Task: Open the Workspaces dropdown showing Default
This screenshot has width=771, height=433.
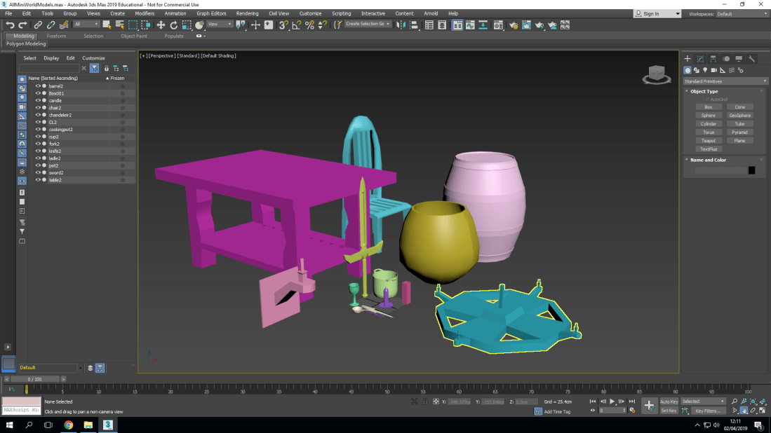Action: click(740, 13)
